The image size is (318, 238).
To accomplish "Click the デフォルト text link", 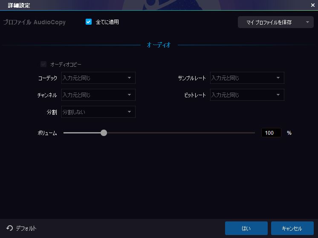I will (26, 228).
